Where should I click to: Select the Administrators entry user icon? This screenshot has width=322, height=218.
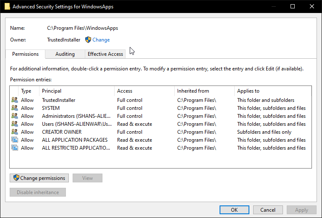click(15, 116)
